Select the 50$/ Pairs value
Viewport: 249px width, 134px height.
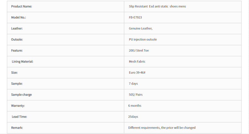tap(136, 95)
